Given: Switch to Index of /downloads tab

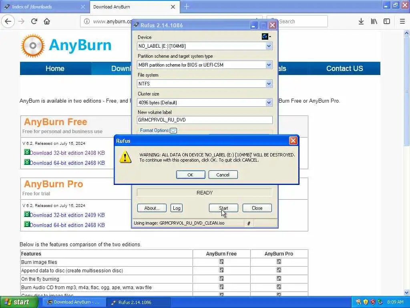Looking at the screenshot, I should pyautogui.click(x=45, y=7).
